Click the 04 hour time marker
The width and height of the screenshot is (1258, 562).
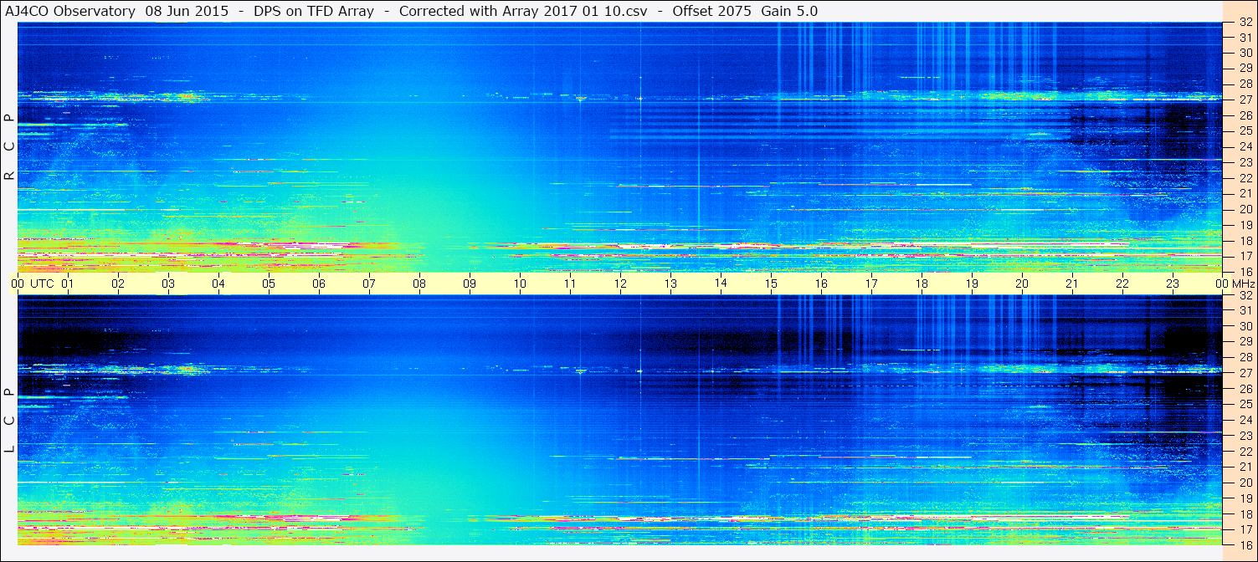[218, 284]
